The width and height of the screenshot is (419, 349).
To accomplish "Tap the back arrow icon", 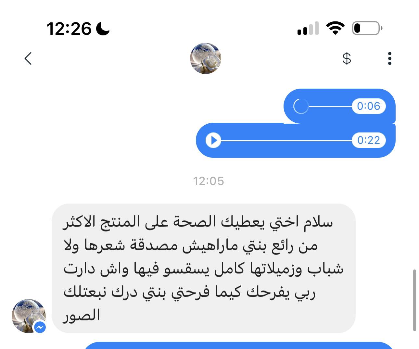I will pos(28,58).
